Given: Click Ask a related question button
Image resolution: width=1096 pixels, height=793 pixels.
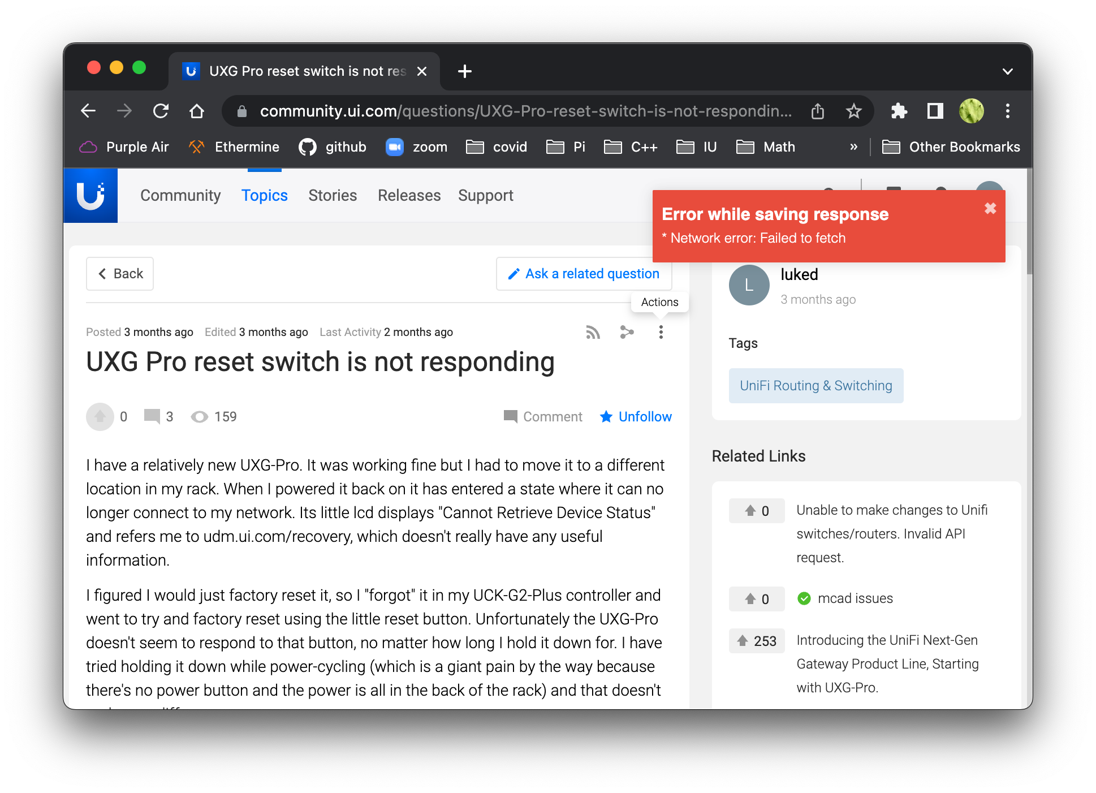Looking at the screenshot, I should click(x=584, y=274).
